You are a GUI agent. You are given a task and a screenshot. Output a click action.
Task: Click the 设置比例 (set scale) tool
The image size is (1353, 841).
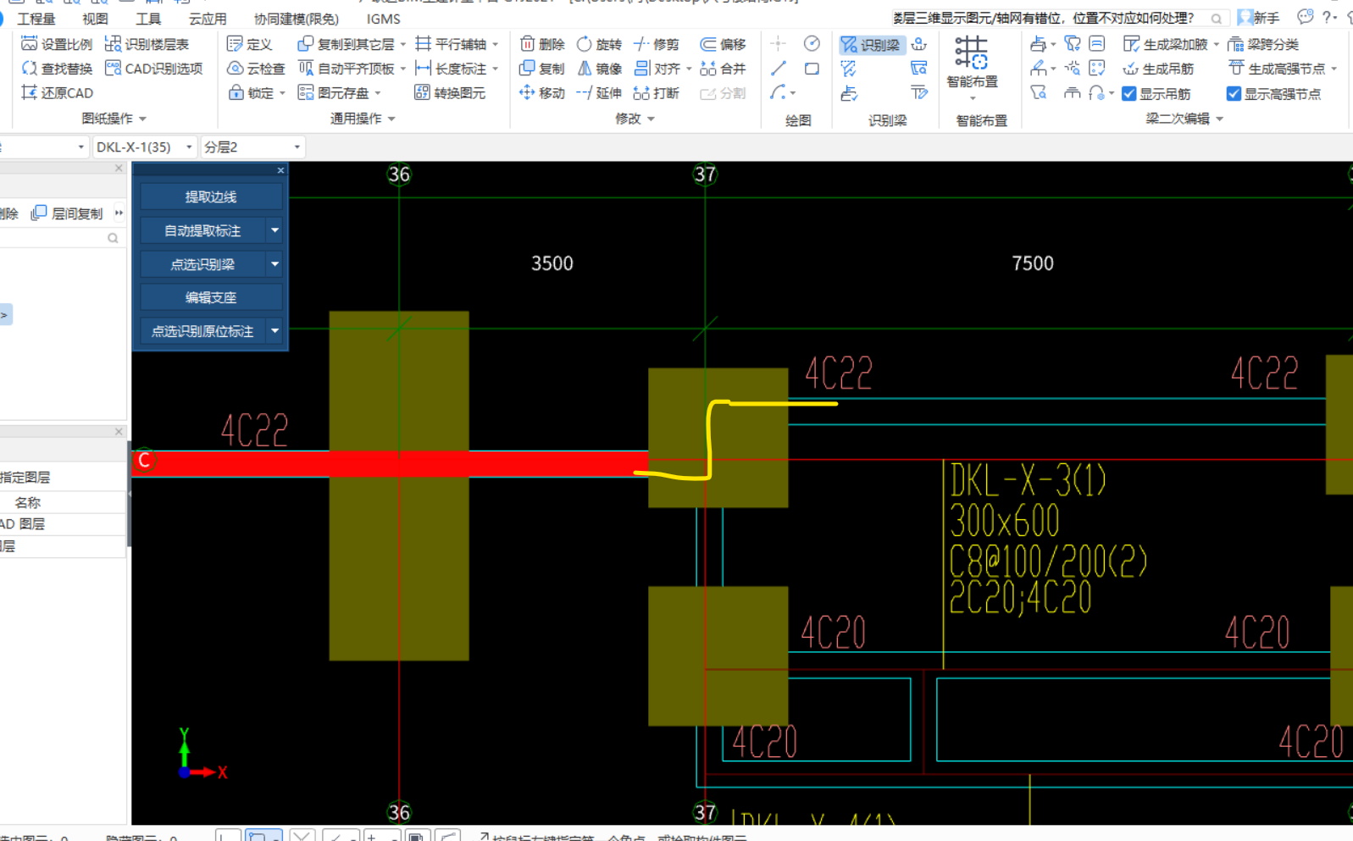[x=56, y=44]
